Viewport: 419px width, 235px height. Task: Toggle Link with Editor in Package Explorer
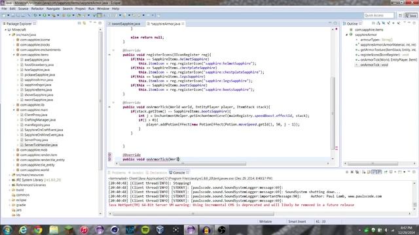click(84, 23)
